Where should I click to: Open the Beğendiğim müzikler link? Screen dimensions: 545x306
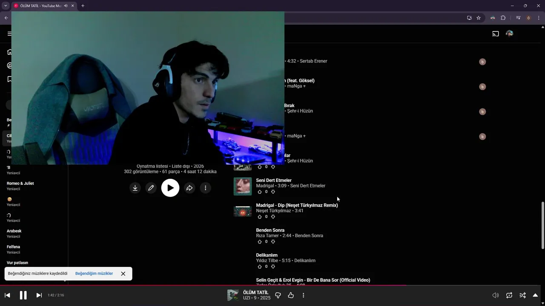click(94, 274)
